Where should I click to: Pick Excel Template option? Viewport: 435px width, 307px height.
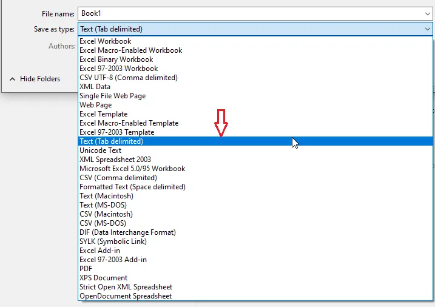pyautogui.click(x=255, y=114)
